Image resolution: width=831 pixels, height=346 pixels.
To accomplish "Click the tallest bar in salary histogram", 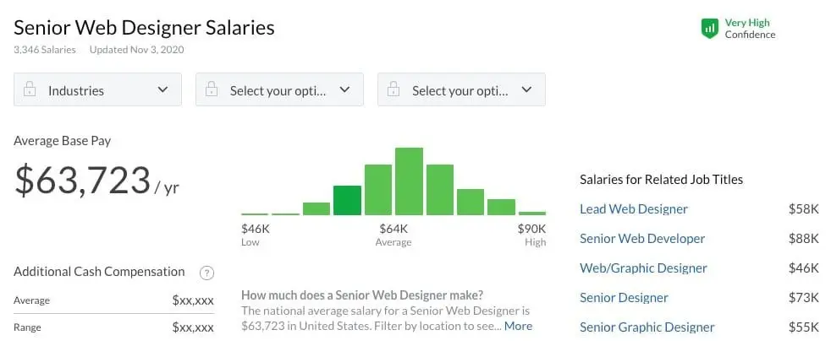I will 409,181.
